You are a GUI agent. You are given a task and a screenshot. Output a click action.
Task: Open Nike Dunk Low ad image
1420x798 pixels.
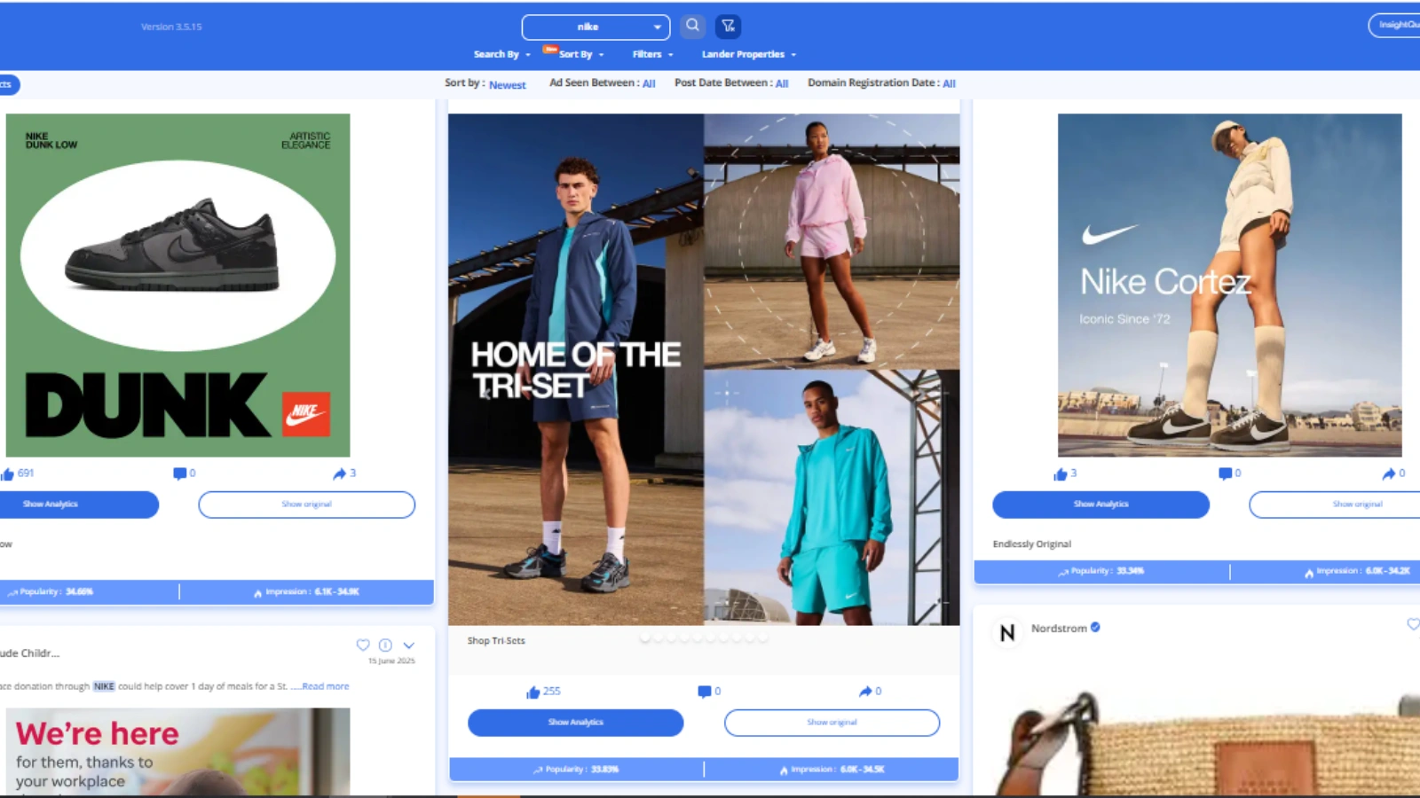click(177, 286)
